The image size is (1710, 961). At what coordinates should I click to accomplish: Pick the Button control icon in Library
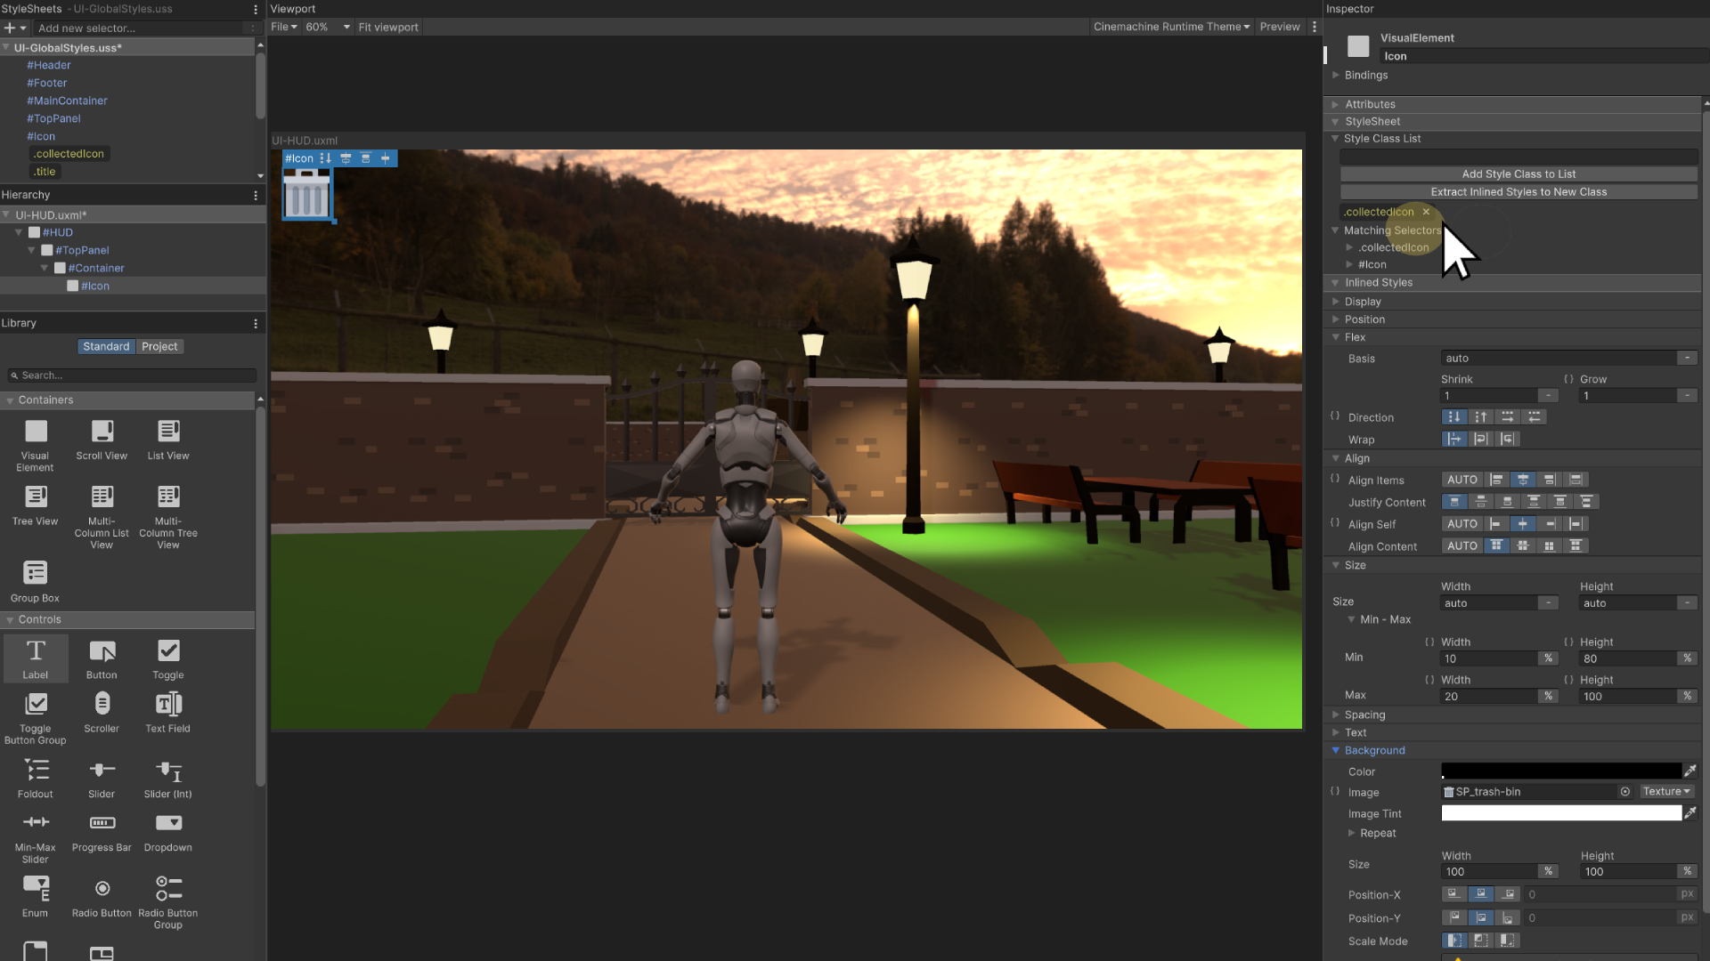coord(102,651)
